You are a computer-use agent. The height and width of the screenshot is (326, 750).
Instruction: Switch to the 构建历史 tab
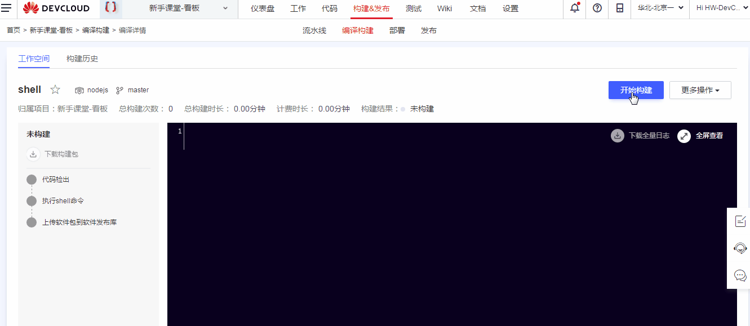tap(83, 58)
